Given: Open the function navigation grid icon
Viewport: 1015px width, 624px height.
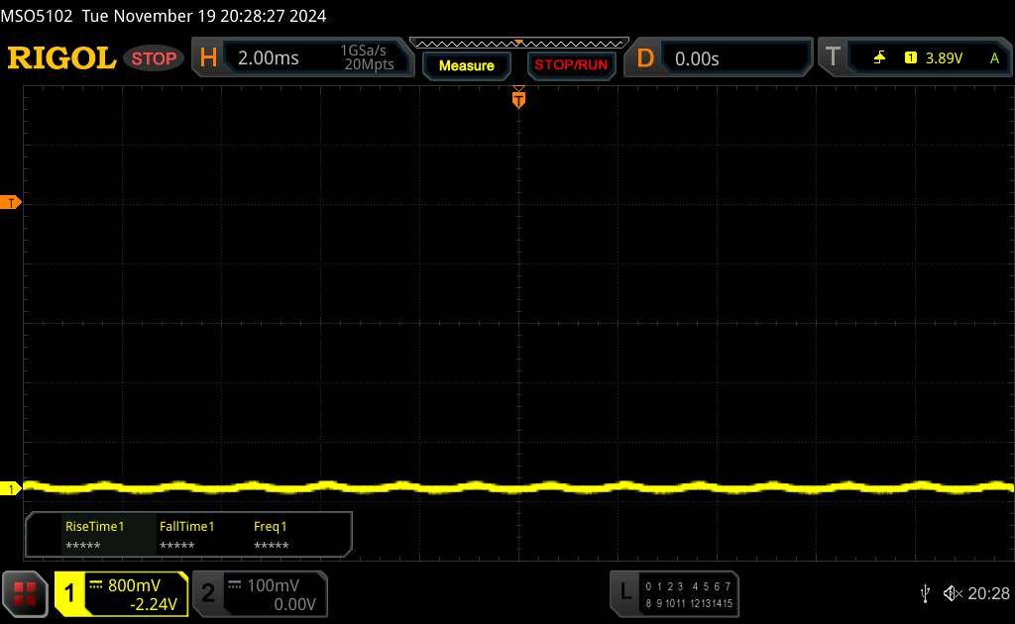Looking at the screenshot, I should (x=25, y=593).
